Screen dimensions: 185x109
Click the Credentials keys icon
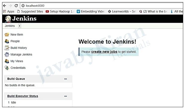pyautogui.click(x=7, y=68)
